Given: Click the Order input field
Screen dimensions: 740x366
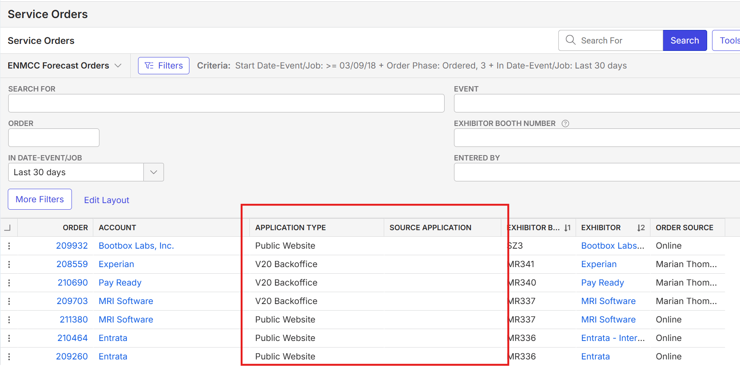Looking at the screenshot, I should pyautogui.click(x=54, y=138).
